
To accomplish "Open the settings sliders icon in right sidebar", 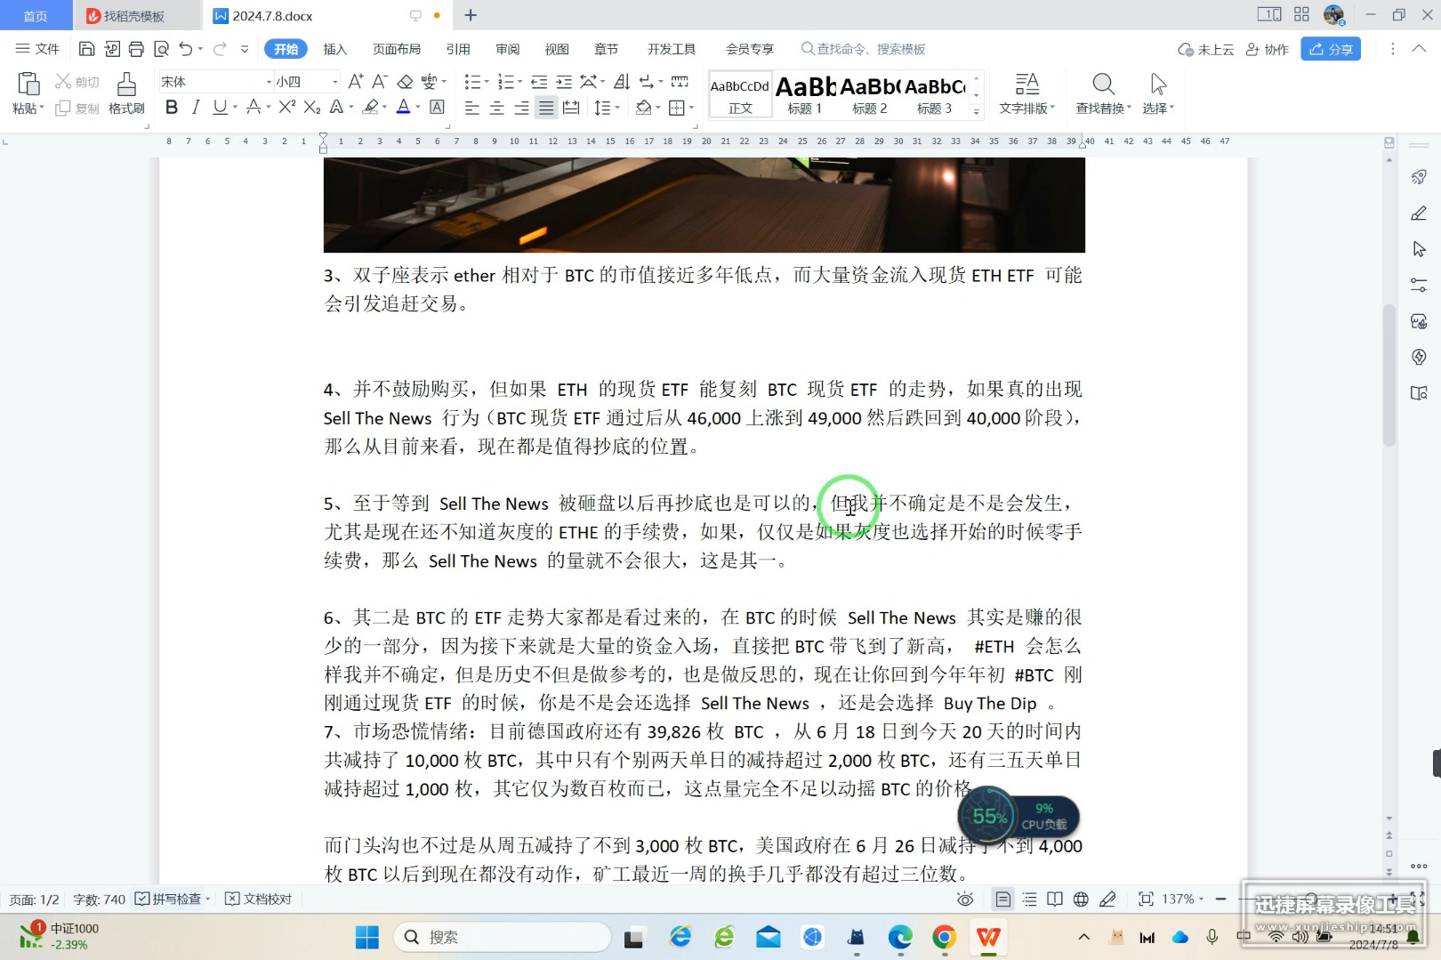I will (1419, 286).
